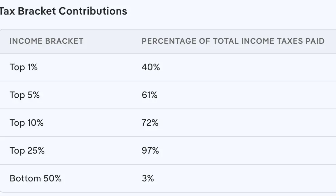
Task: Click the word Contributions in the title
Action: [x=93, y=11]
